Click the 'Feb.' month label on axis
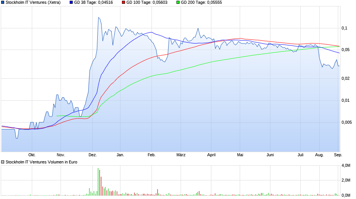The width and height of the screenshot is (356, 199). pos(151,155)
